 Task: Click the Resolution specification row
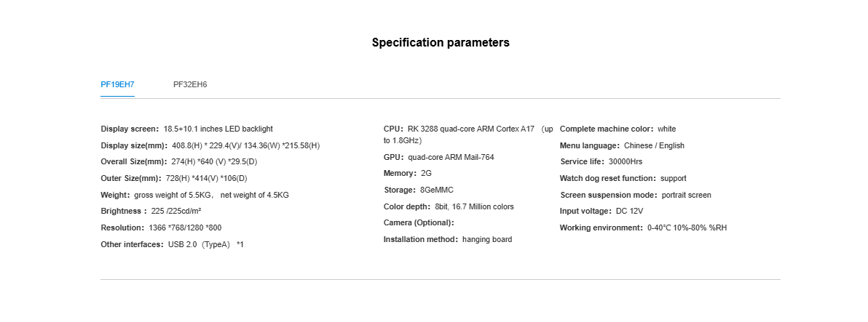(161, 228)
